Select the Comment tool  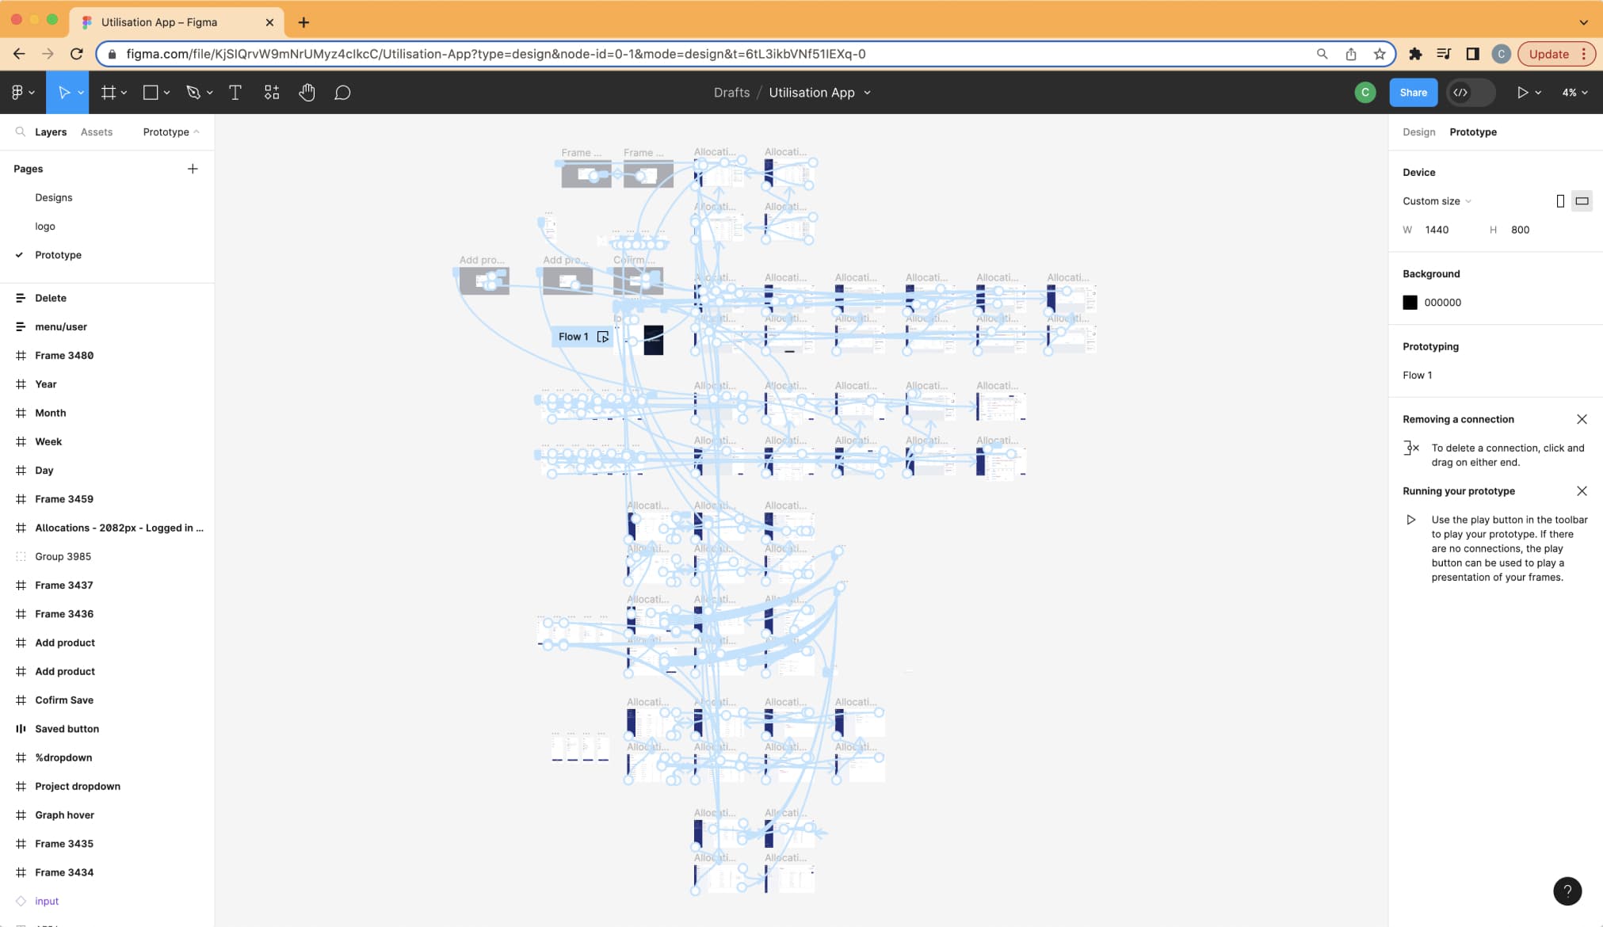point(342,93)
